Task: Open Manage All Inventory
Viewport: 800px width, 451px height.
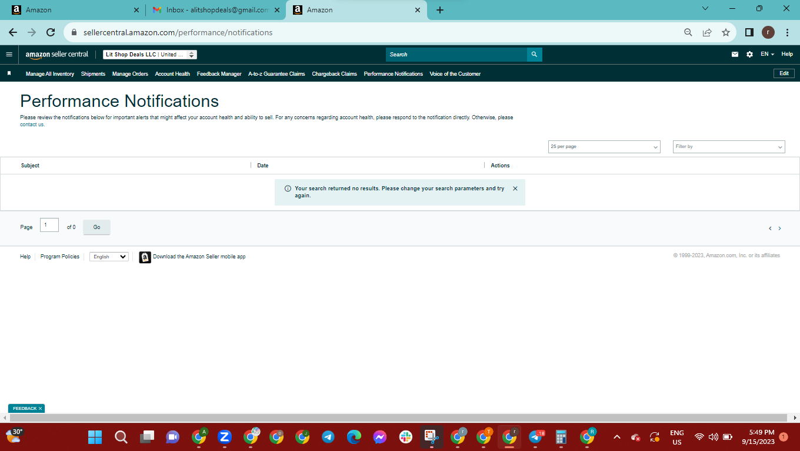Action: tap(50, 74)
